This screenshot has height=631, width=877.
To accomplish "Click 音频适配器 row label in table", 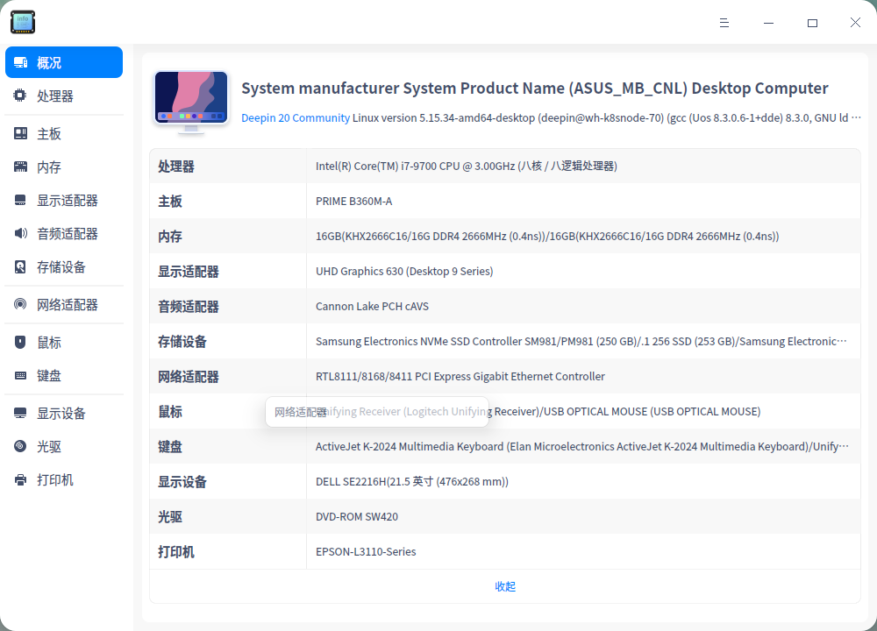I will [189, 306].
